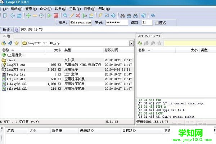Open the 帮助(H) menu
Viewport: 216px width, 144px height.
(104, 9)
